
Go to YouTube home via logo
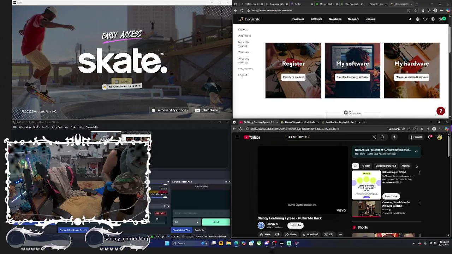pos(252,137)
